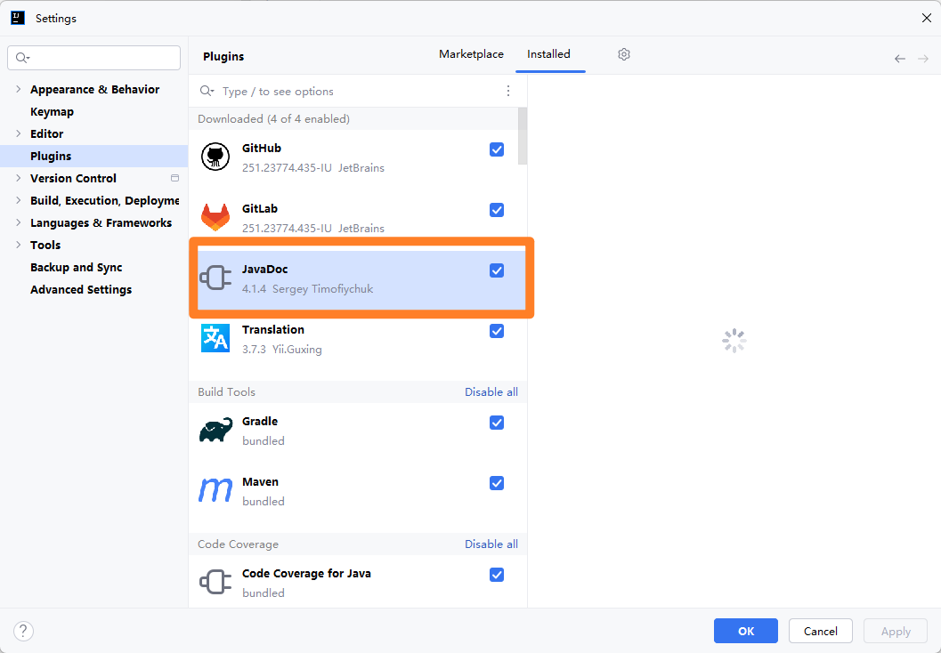Click the Apply button

coord(896,631)
